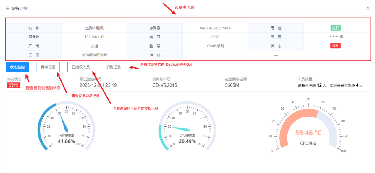Image resolution: width=375 pixels, height=173 pixels.
Task: Click the red 异常 badge in 状态 row
Action: (335, 46)
